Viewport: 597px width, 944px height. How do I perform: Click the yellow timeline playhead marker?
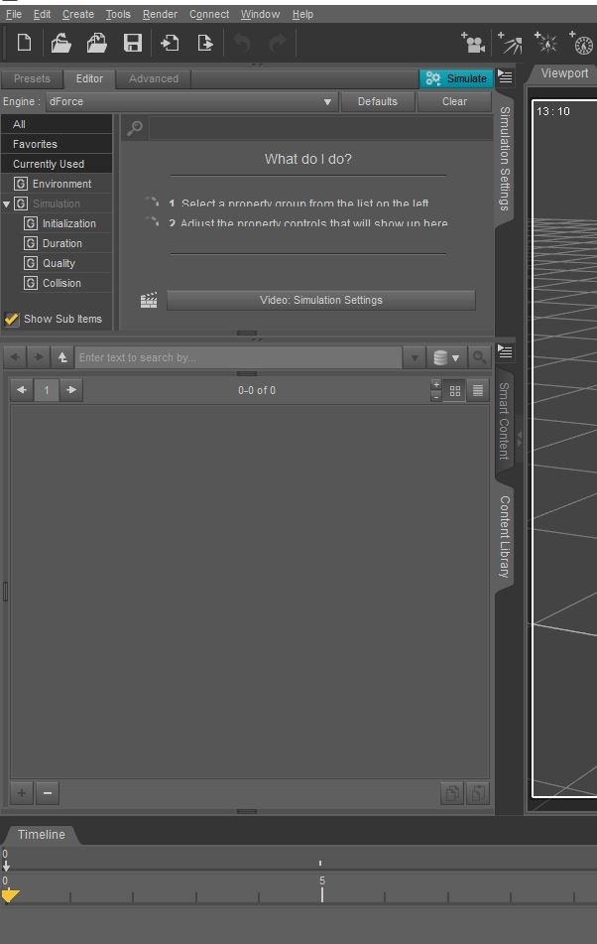pyautogui.click(x=10, y=895)
